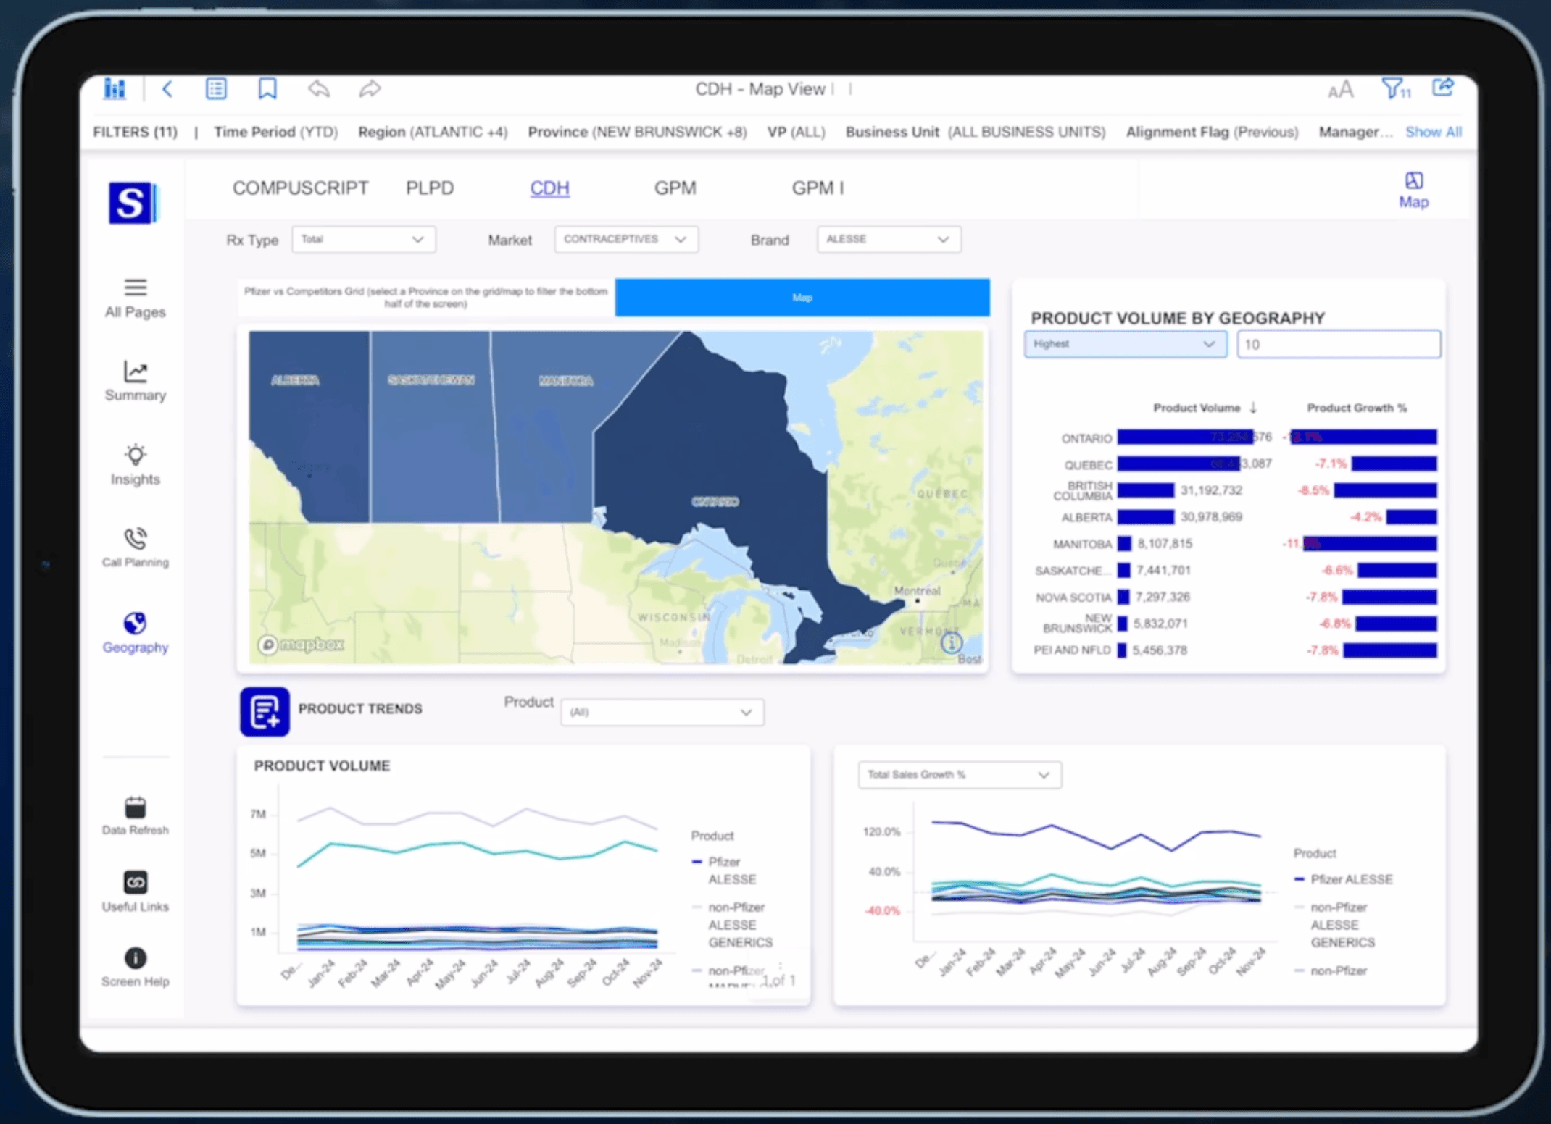Open Useful Links in sidebar
This screenshot has width=1551, height=1124.
pyautogui.click(x=136, y=892)
